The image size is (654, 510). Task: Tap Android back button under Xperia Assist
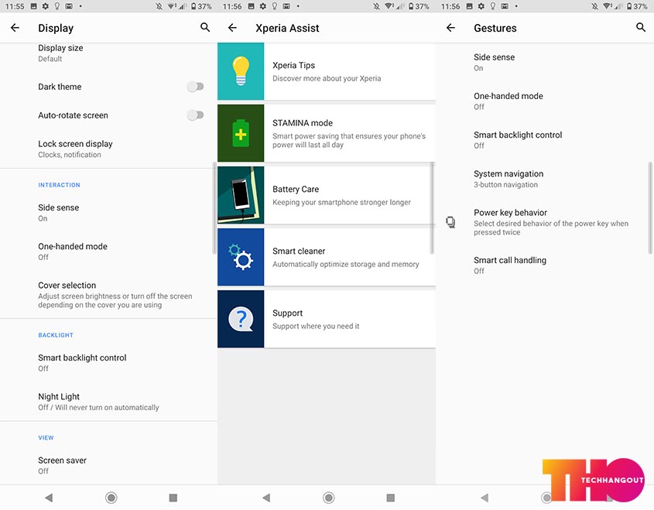pos(266,498)
